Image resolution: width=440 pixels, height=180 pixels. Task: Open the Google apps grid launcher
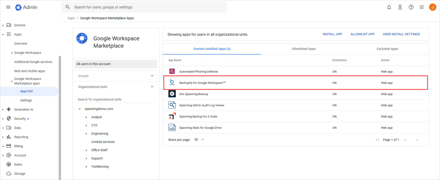click(422, 7)
